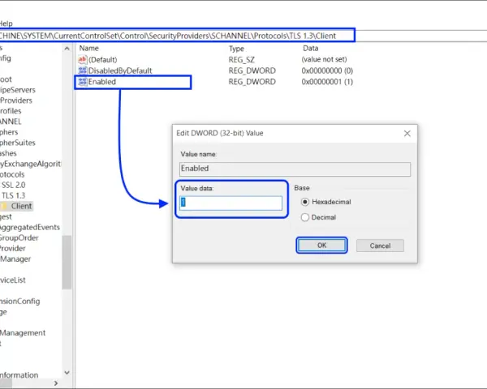487x389 pixels.
Task: Select the Protocols tree key
Action: point(12,174)
